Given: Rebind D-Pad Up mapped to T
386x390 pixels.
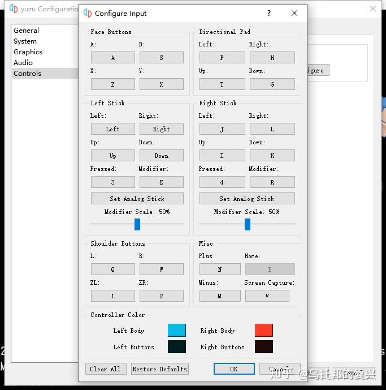Looking at the screenshot, I should [x=222, y=84].
